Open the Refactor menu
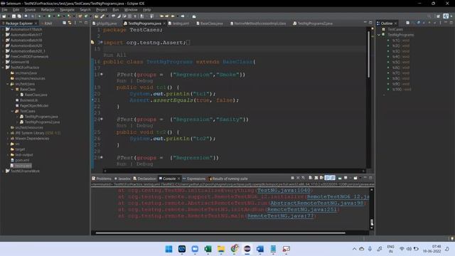Viewport: 455px width, 256px height. 48,9
